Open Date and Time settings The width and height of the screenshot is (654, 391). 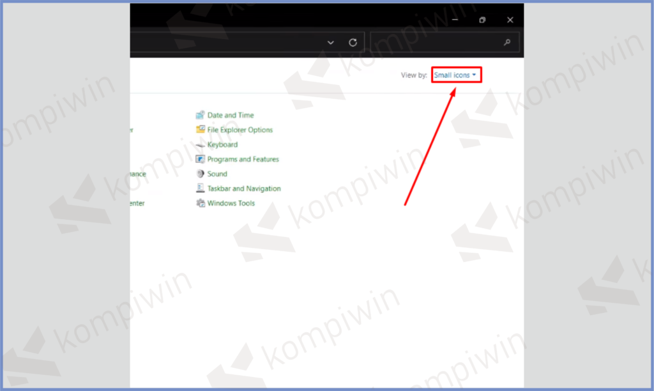[230, 115]
